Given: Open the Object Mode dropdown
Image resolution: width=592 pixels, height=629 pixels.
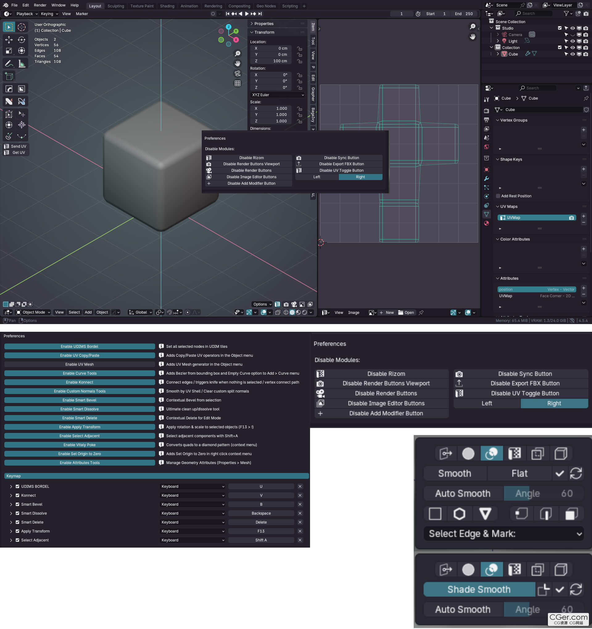Looking at the screenshot, I should 33,312.
